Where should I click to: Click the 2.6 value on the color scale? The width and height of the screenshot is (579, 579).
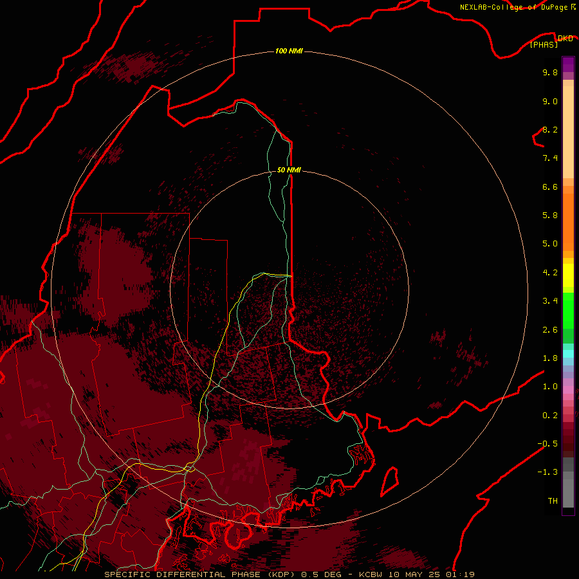coord(550,330)
